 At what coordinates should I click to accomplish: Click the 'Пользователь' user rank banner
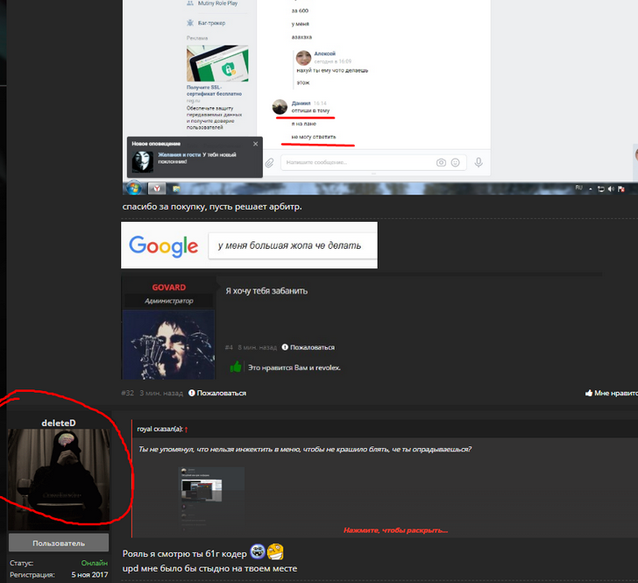pos(59,543)
